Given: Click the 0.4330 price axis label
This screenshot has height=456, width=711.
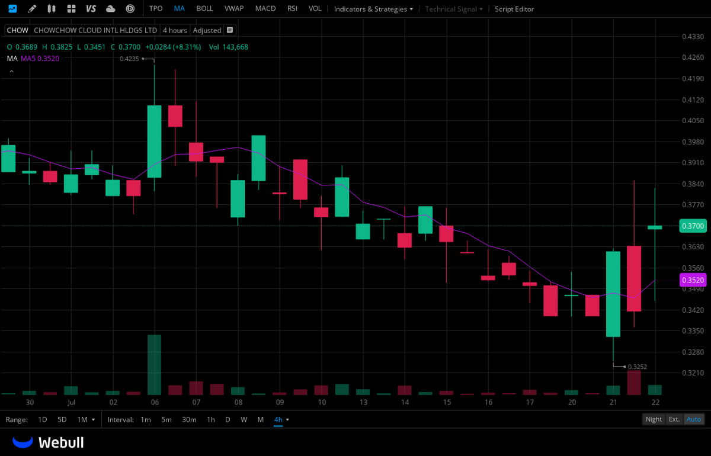Looking at the screenshot, I should [692, 37].
